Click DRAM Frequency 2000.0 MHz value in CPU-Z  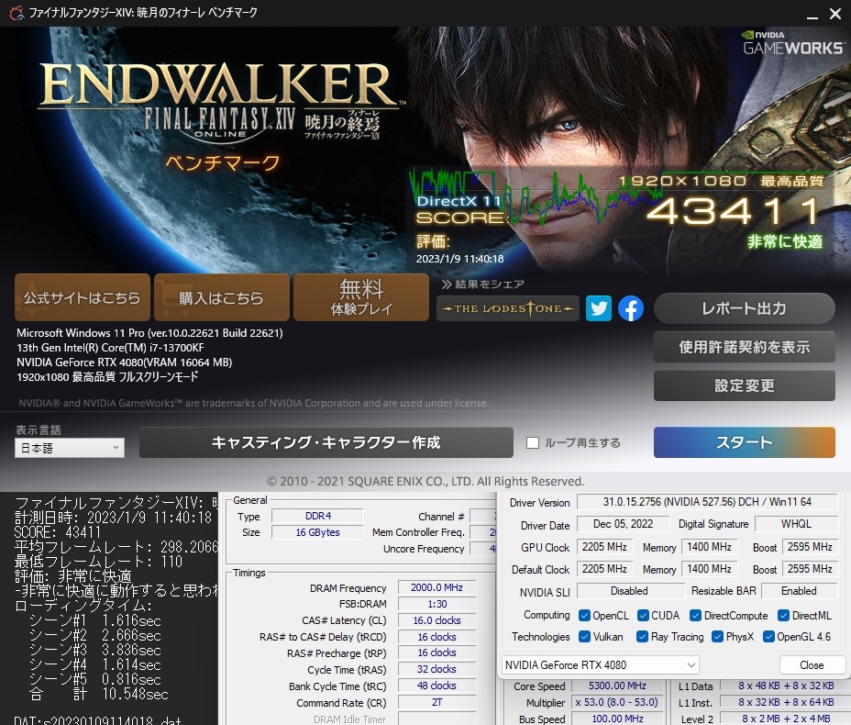(x=437, y=587)
